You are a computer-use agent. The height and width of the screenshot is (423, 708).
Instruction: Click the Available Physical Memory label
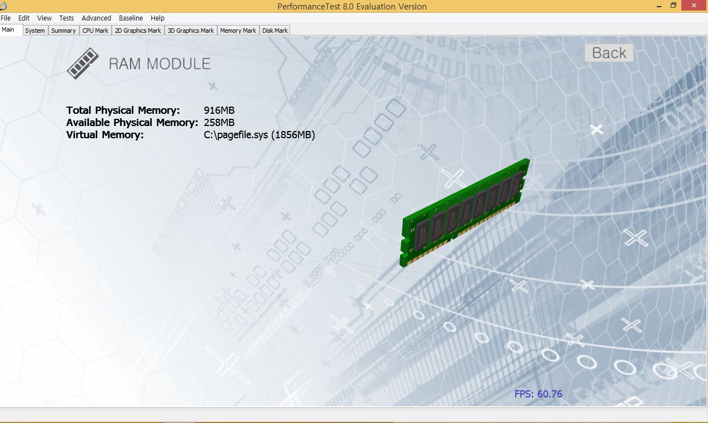pos(132,122)
